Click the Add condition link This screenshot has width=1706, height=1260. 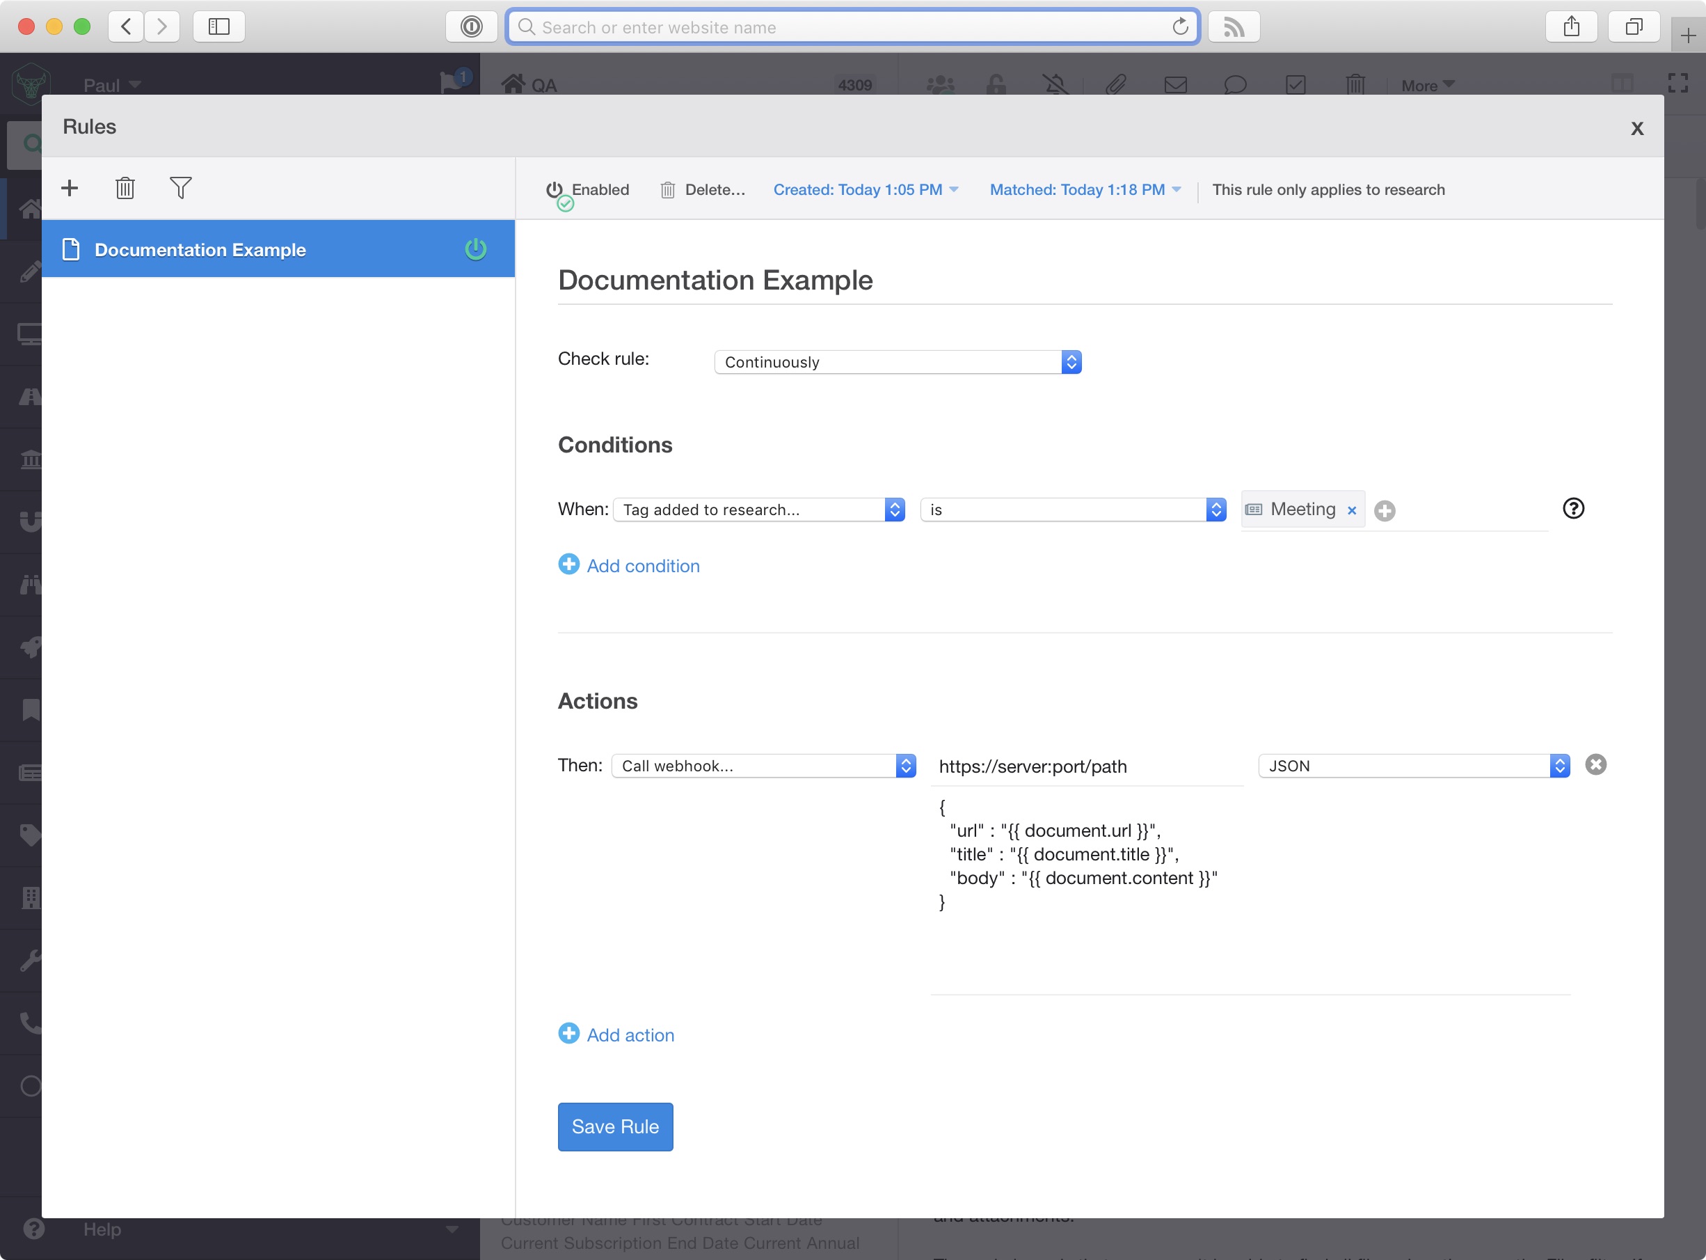point(642,566)
